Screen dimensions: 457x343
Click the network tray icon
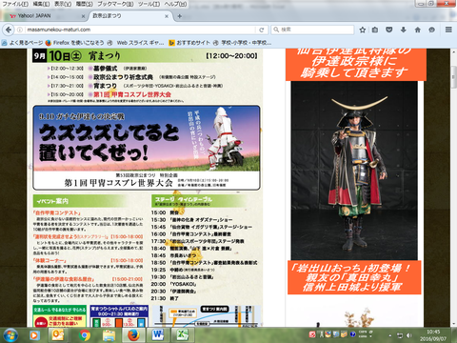coord(400,335)
